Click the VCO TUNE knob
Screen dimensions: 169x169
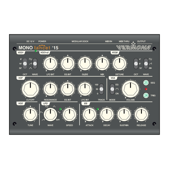30,114
